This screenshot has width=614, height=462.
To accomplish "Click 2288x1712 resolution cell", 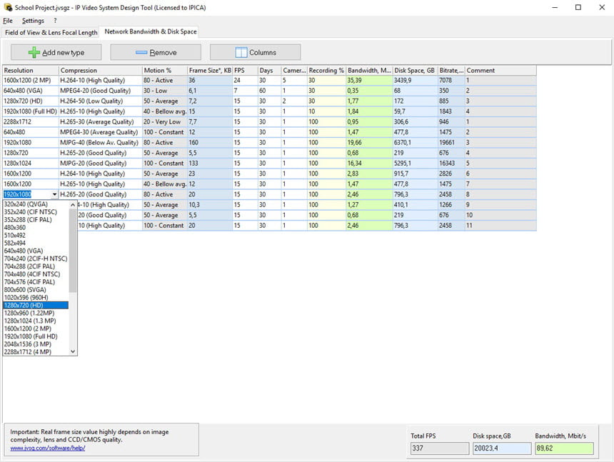I will click(x=31, y=122).
